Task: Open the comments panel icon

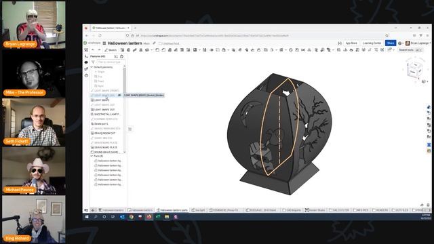Action: (86, 62)
